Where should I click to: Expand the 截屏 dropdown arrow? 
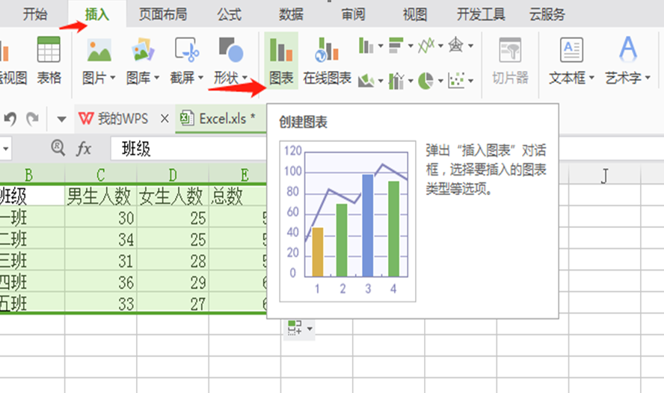pos(200,78)
